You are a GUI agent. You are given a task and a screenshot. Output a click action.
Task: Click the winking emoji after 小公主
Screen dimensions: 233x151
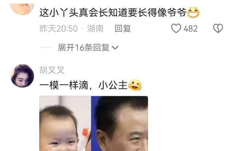coord(135,85)
